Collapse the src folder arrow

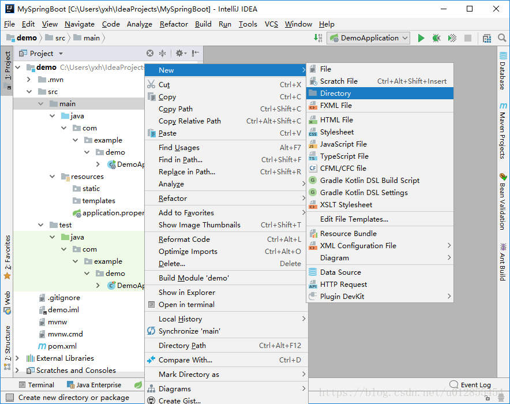[x=29, y=92]
